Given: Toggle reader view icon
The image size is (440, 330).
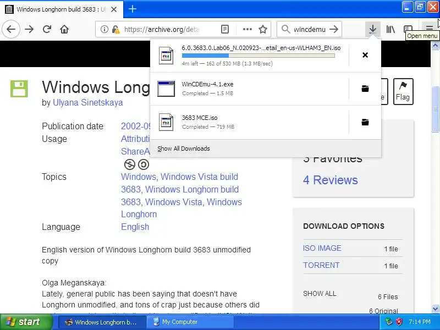Looking at the screenshot, I should (x=225, y=29).
